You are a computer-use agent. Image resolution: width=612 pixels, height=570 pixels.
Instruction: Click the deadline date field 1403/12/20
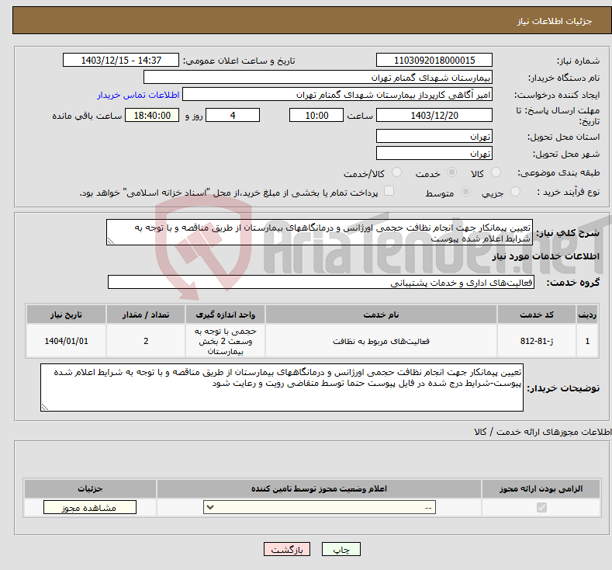[434, 115]
